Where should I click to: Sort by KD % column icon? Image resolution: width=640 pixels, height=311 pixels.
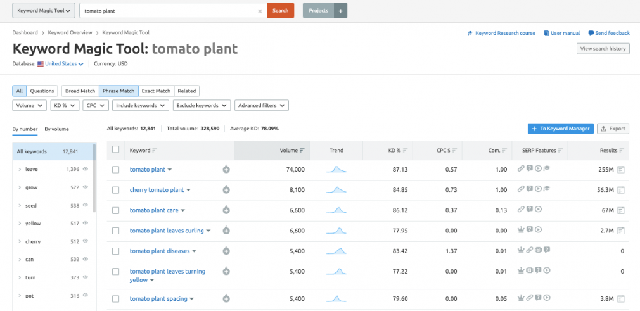405,151
